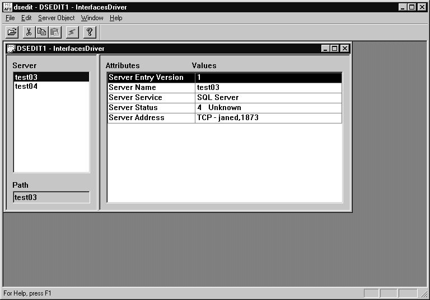Click the Paste clipboard toolbar icon

point(55,32)
